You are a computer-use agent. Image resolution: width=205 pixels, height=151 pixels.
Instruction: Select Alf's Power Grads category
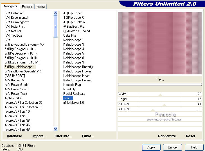tap(17, 85)
